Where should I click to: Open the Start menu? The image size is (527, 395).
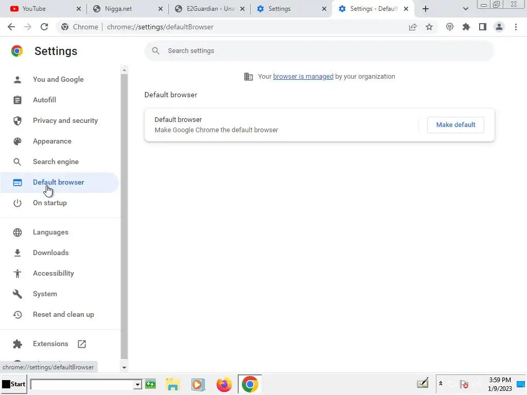click(x=14, y=384)
